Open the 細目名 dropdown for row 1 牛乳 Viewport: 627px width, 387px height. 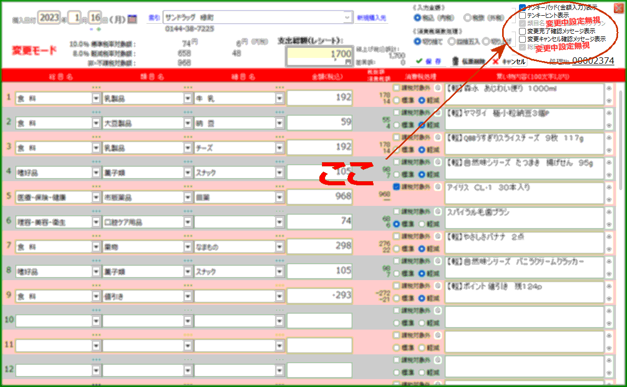(x=279, y=98)
